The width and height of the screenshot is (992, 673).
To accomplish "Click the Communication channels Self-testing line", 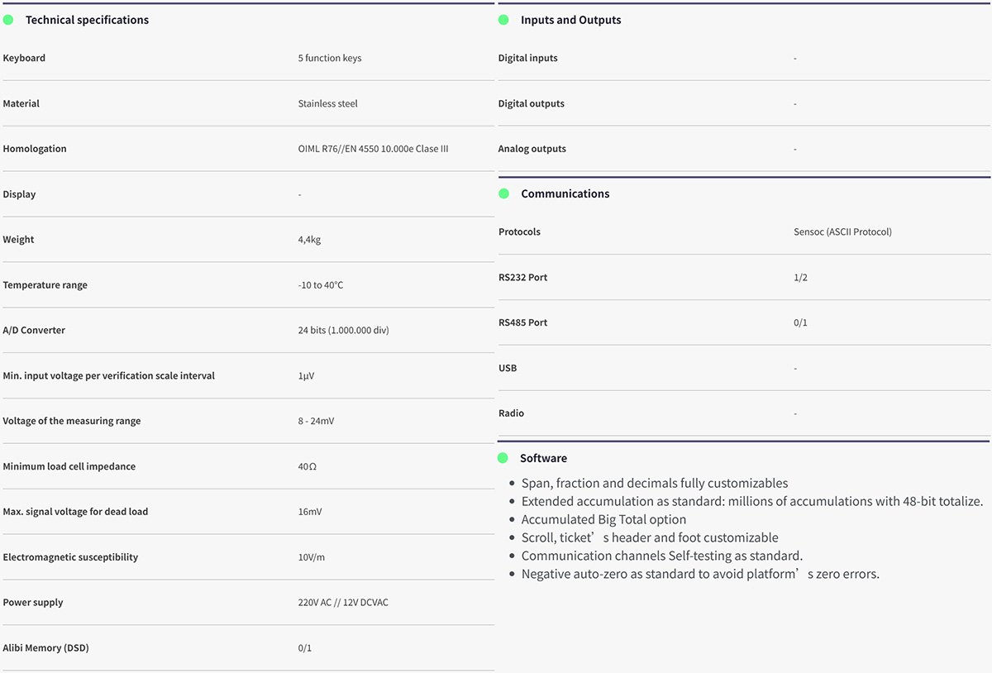I will coord(661,556).
